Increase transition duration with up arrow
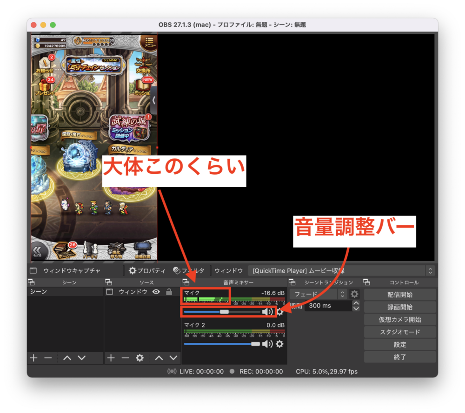This screenshot has height=413, width=465. 356,303
